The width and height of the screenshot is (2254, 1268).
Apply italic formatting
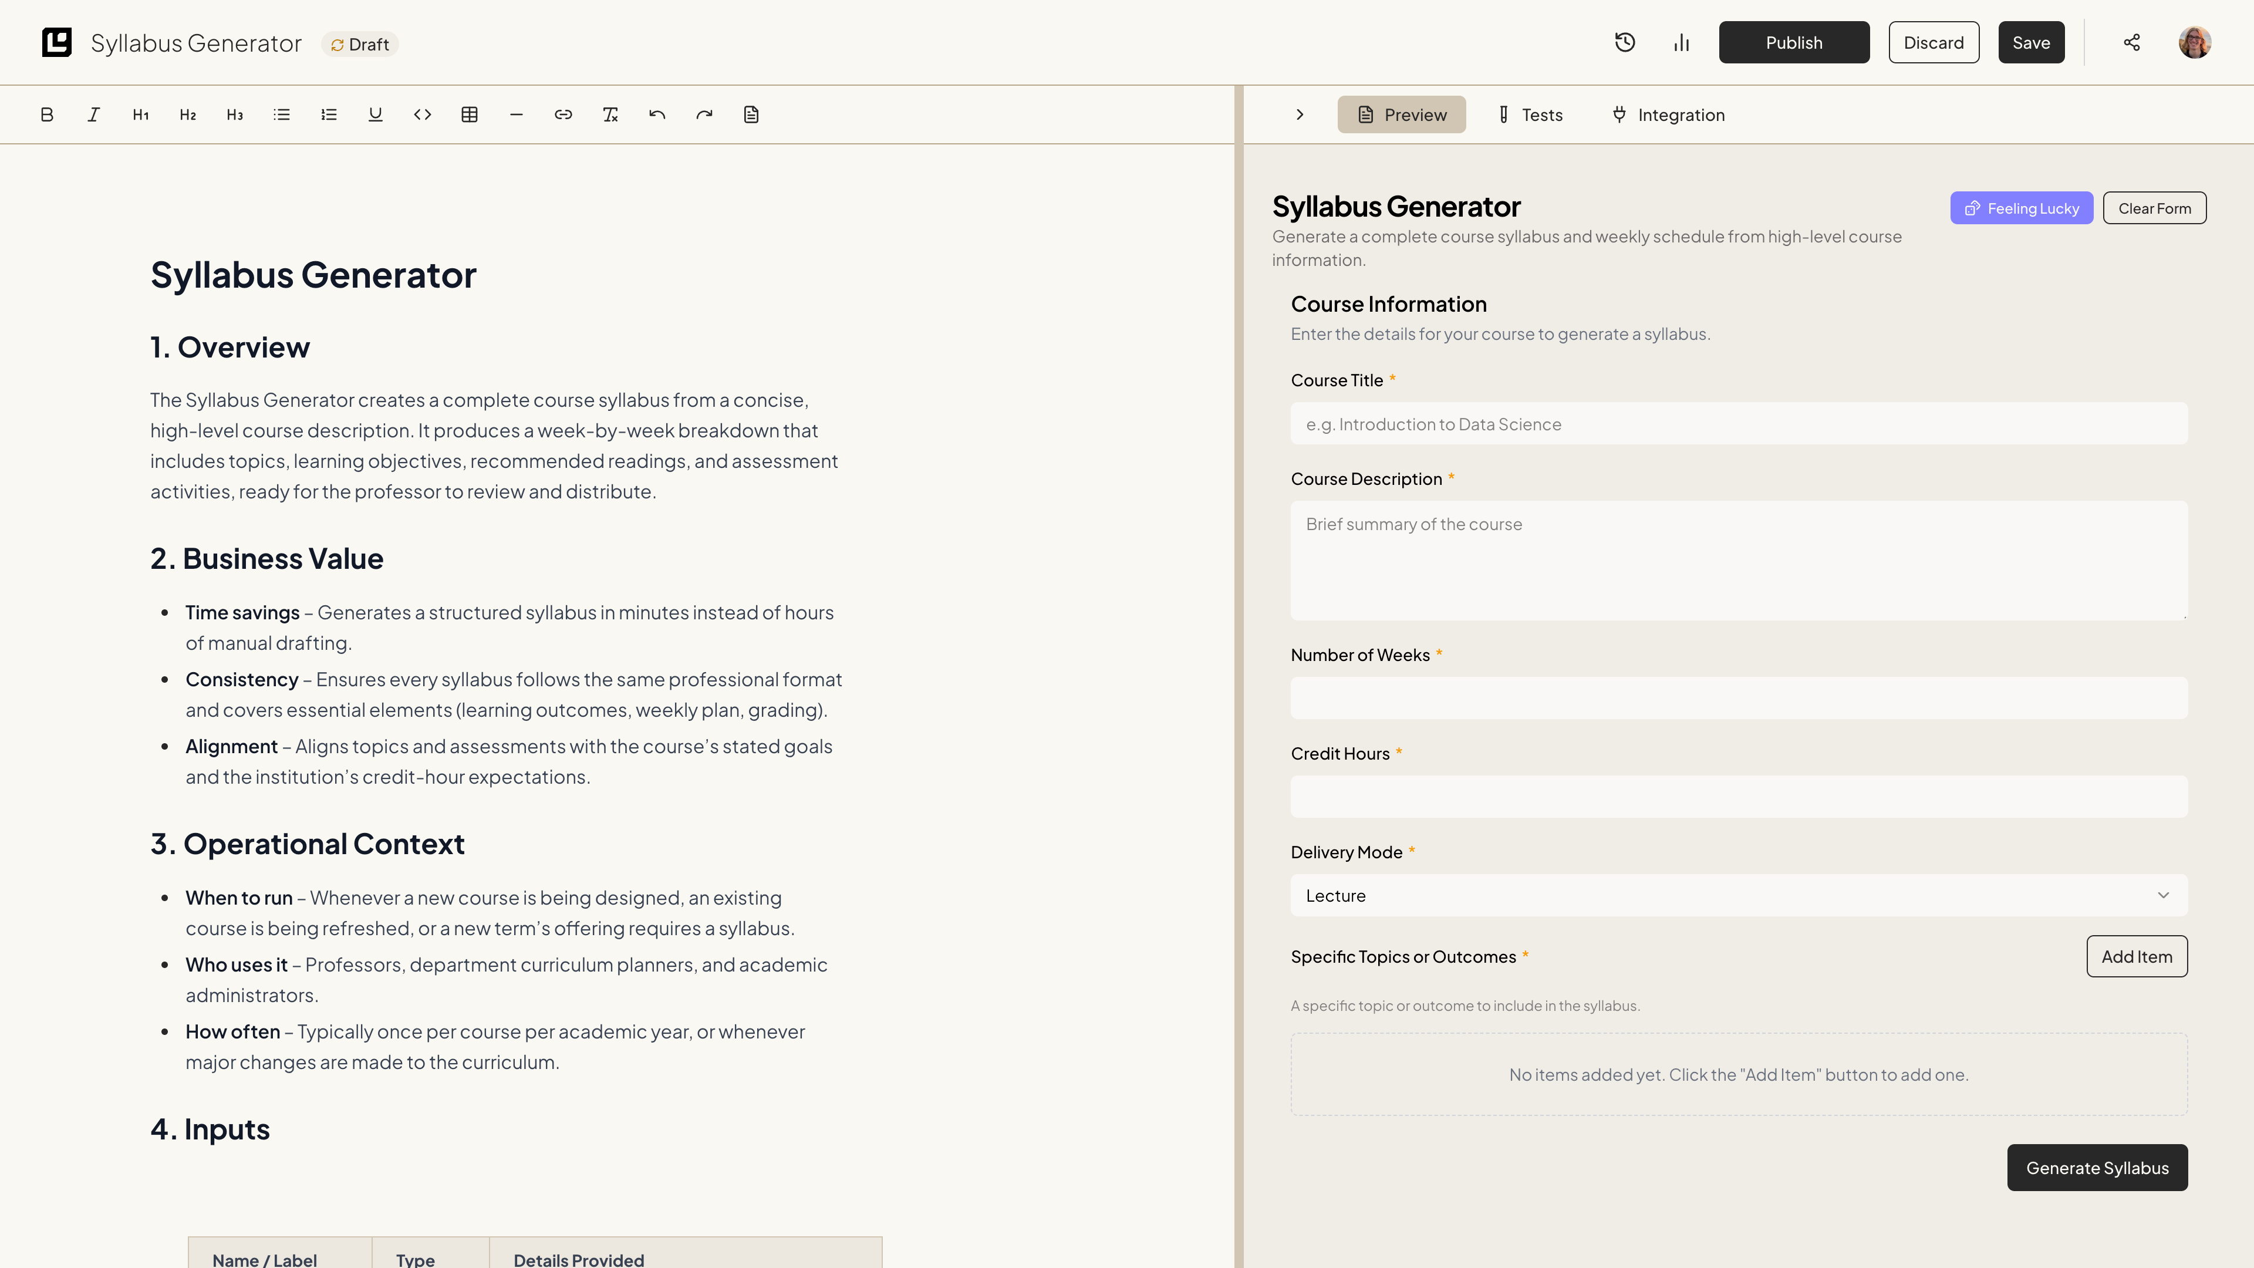pos(94,114)
